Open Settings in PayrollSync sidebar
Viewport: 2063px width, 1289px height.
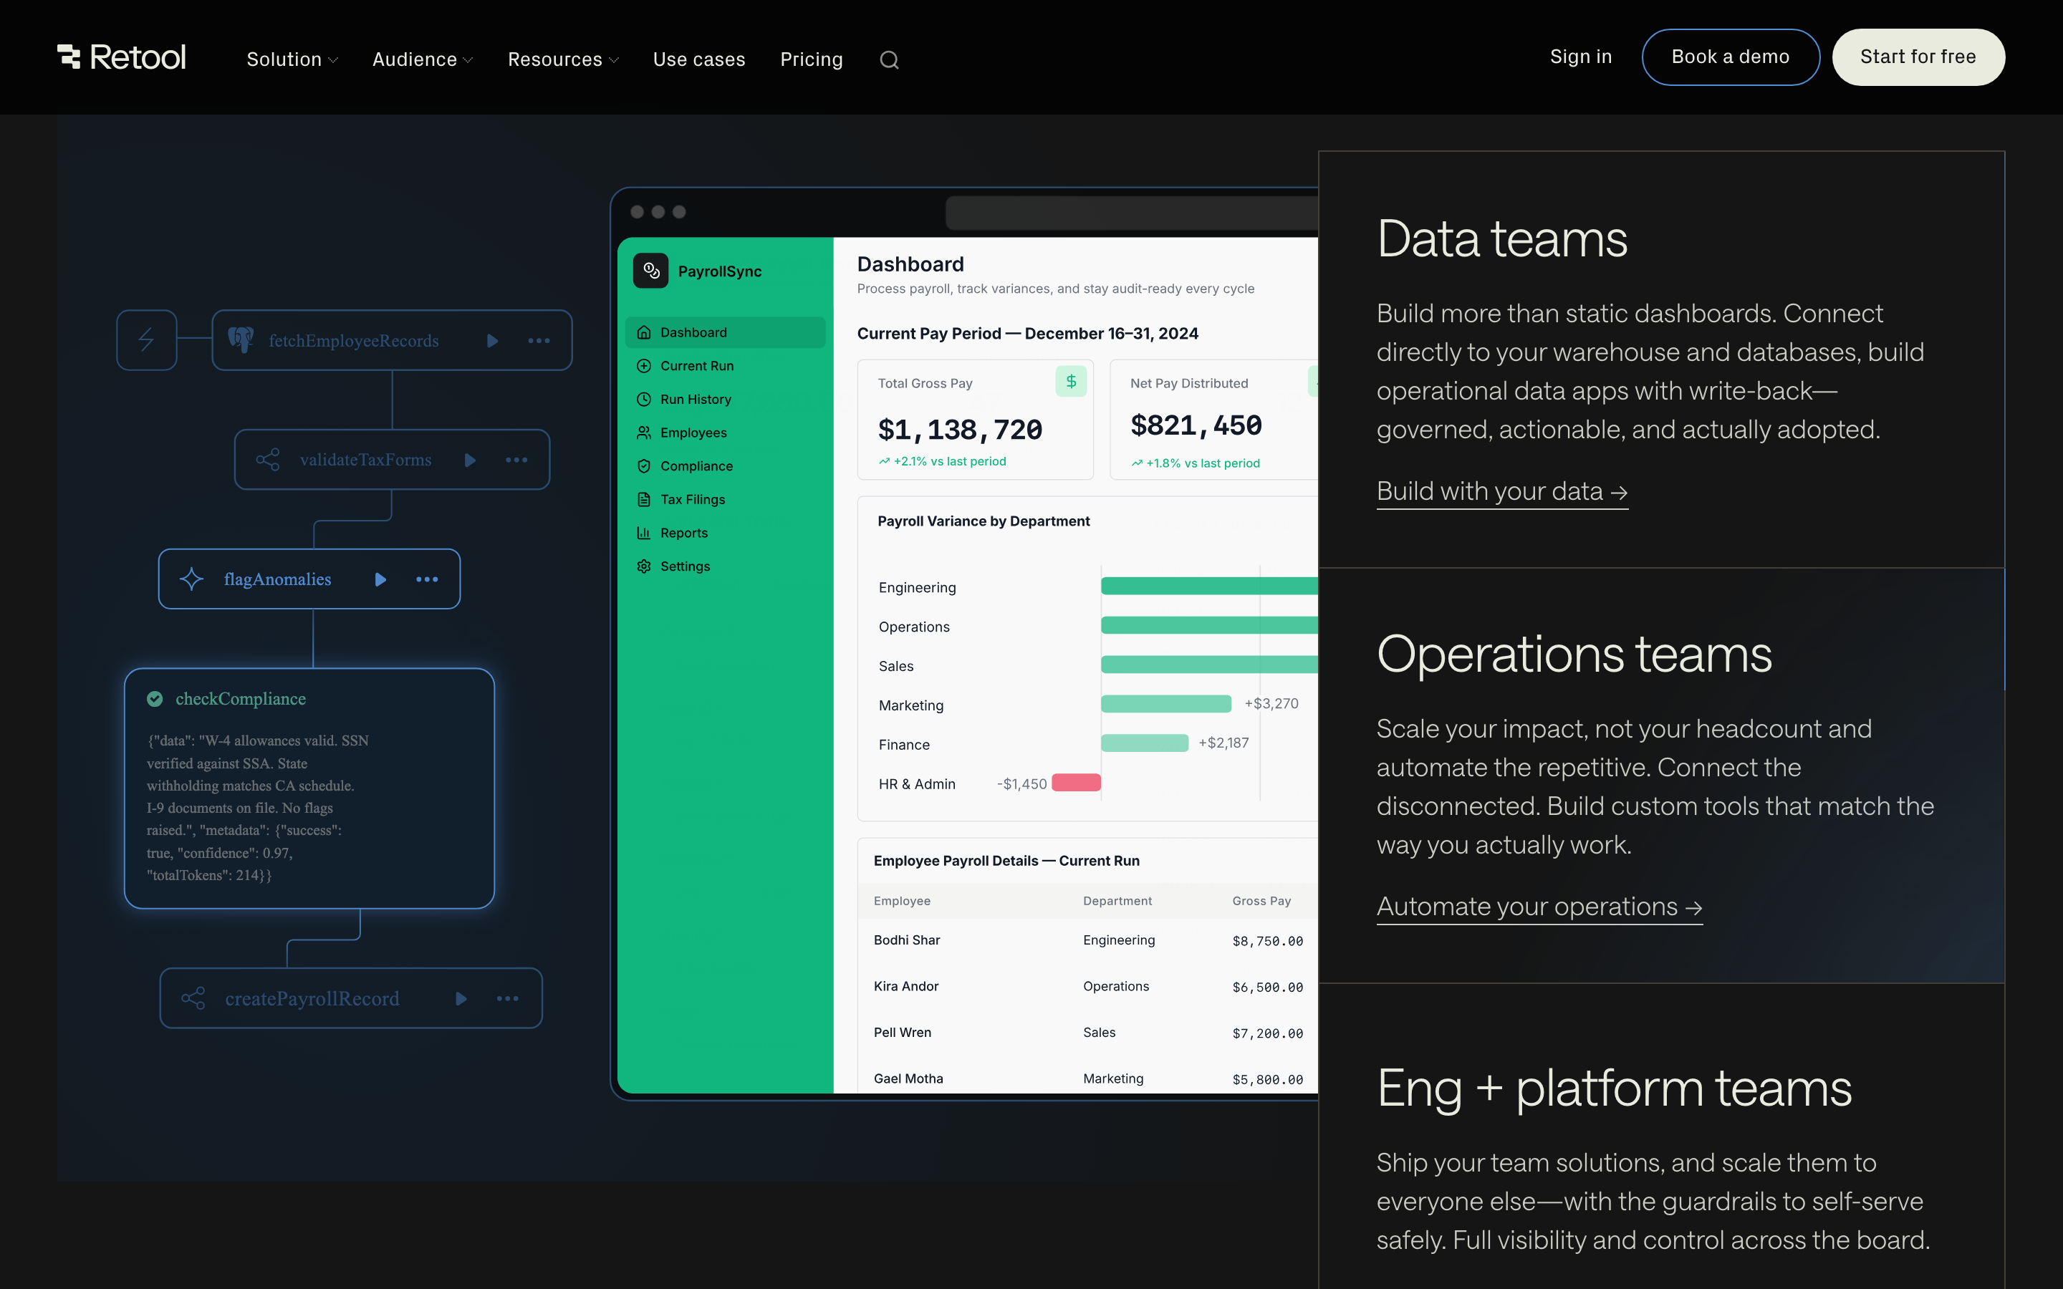click(x=726, y=566)
